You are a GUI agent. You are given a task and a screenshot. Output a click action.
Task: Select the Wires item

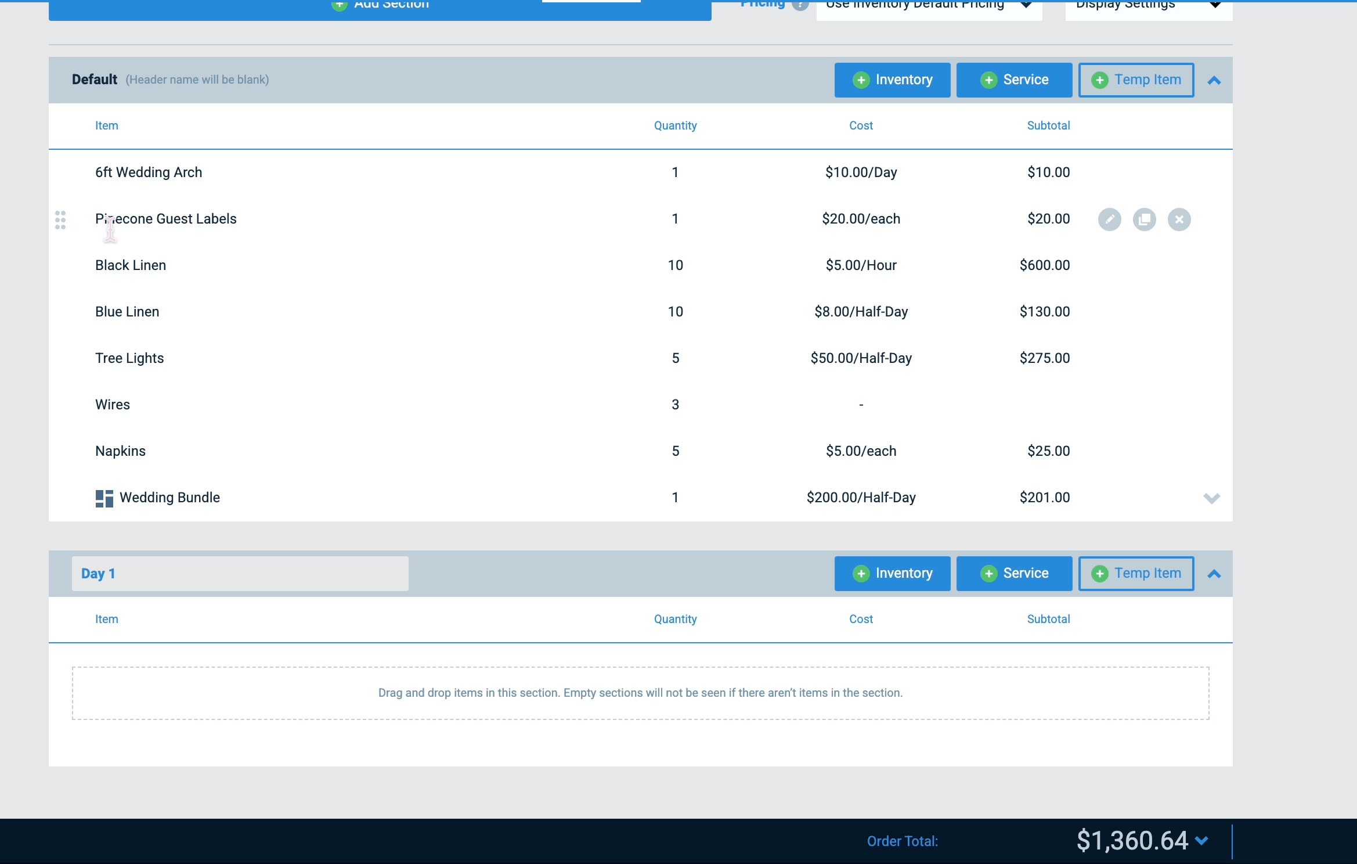[x=113, y=405]
